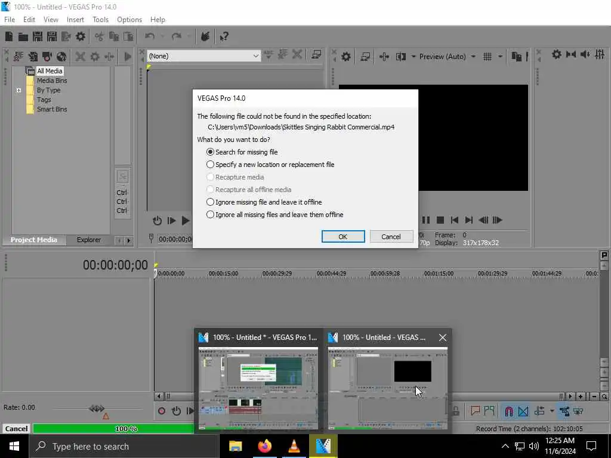Open Preview (Auto) quality dropdown arrow
Viewport: 611px width, 458px height.
473,57
